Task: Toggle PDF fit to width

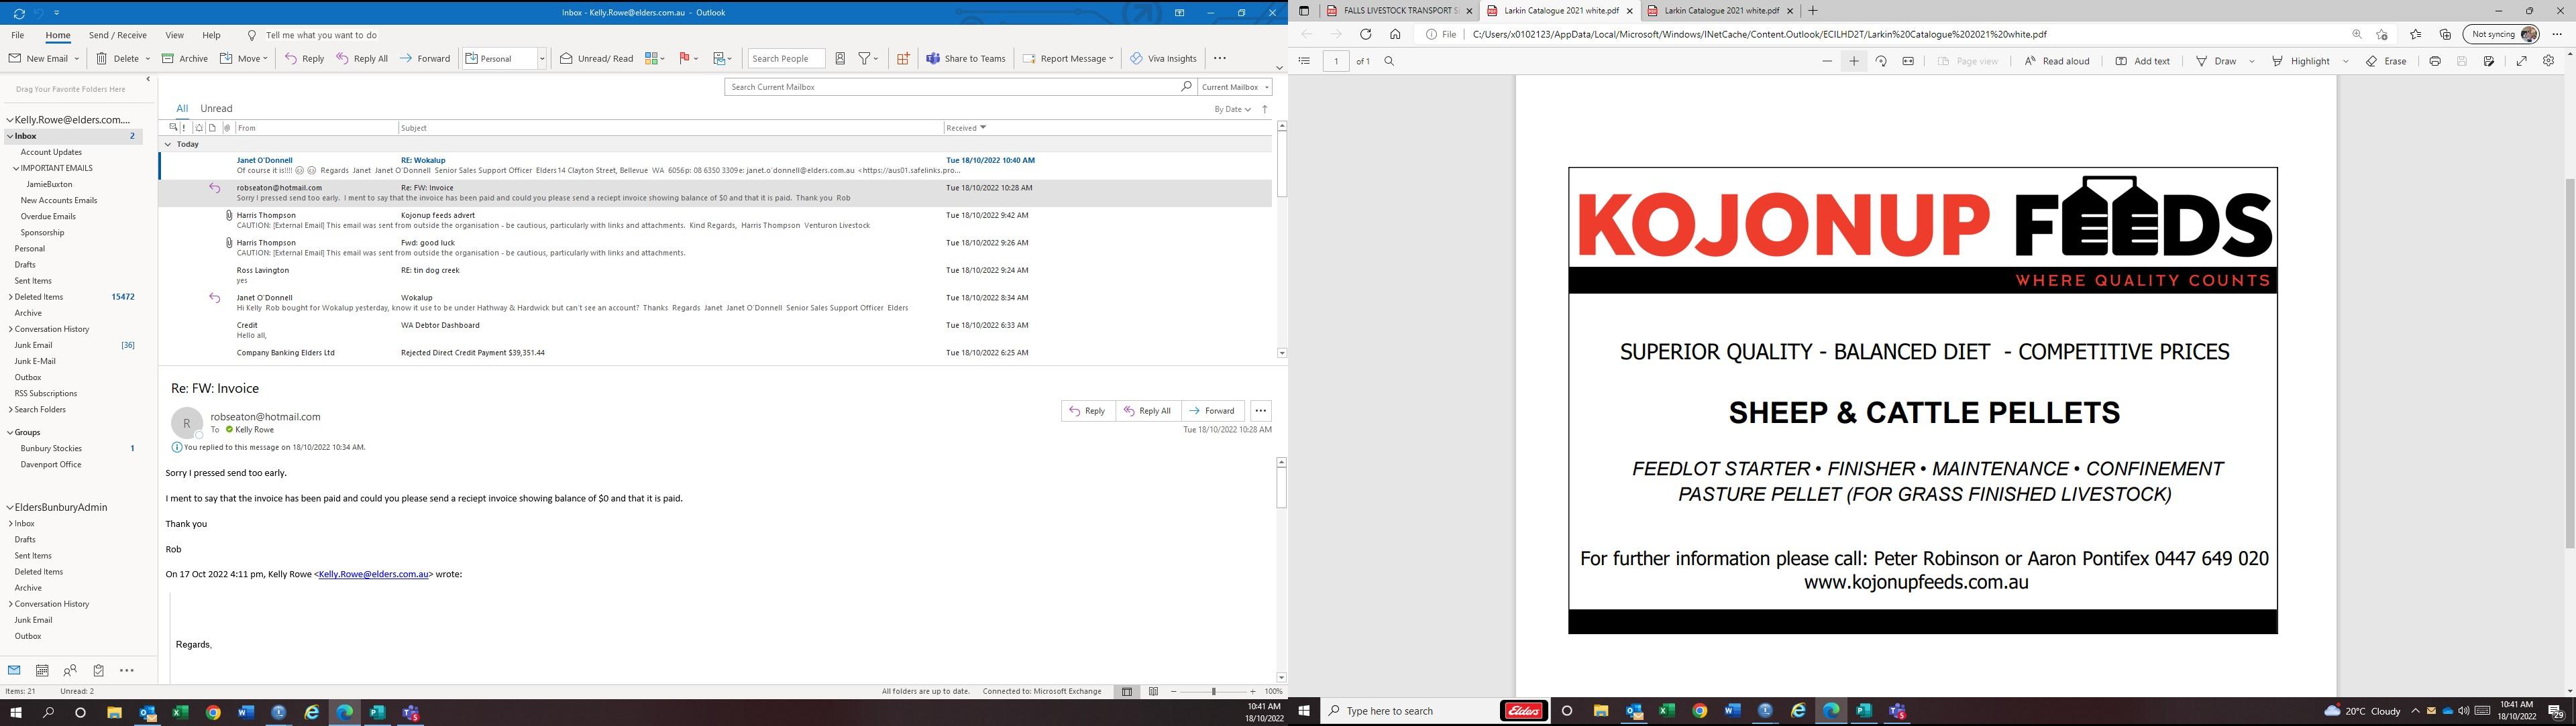Action: point(1908,61)
